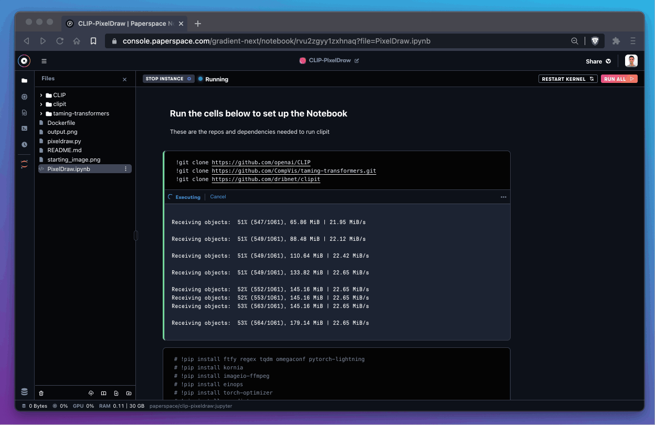
Task: Click the new file icon
Action: (116, 393)
